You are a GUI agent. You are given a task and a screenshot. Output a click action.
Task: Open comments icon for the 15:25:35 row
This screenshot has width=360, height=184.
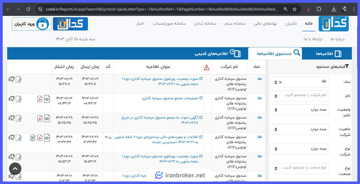coord(12,119)
